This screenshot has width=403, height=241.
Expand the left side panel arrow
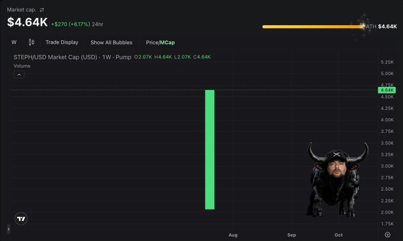tap(8, 229)
